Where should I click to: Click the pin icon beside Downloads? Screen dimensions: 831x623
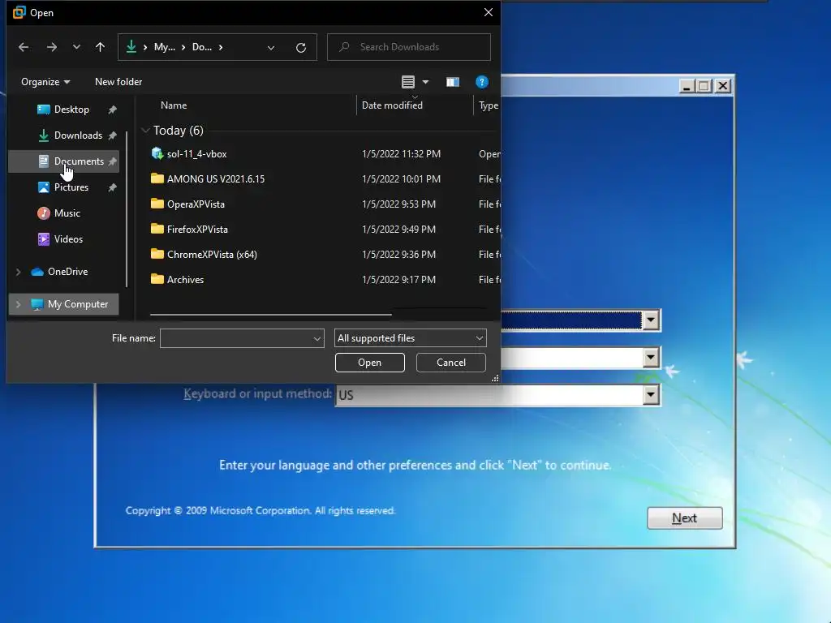click(x=112, y=135)
